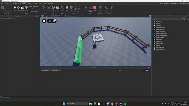Activate the Move tool
This screenshot has height=106, width=189.
tap(19, 8)
